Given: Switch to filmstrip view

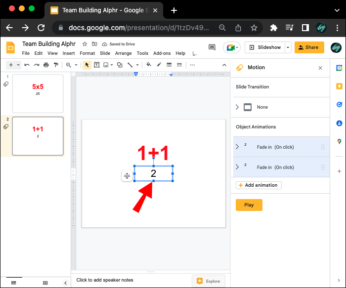Looking at the screenshot, I should click(14, 283).
